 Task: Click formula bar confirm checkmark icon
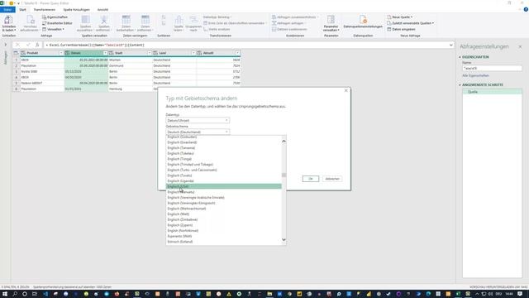point(28,45)
